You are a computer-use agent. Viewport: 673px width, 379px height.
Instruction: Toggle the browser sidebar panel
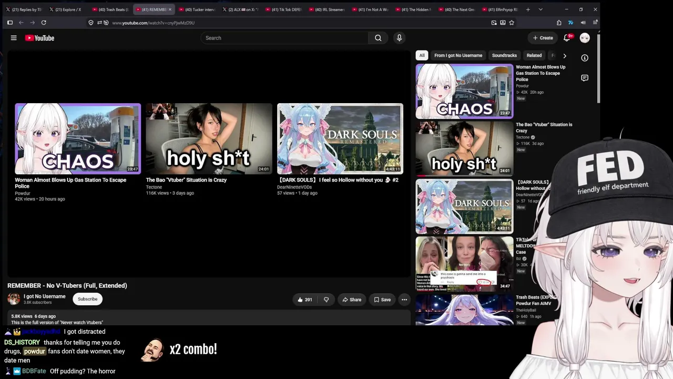9,23
